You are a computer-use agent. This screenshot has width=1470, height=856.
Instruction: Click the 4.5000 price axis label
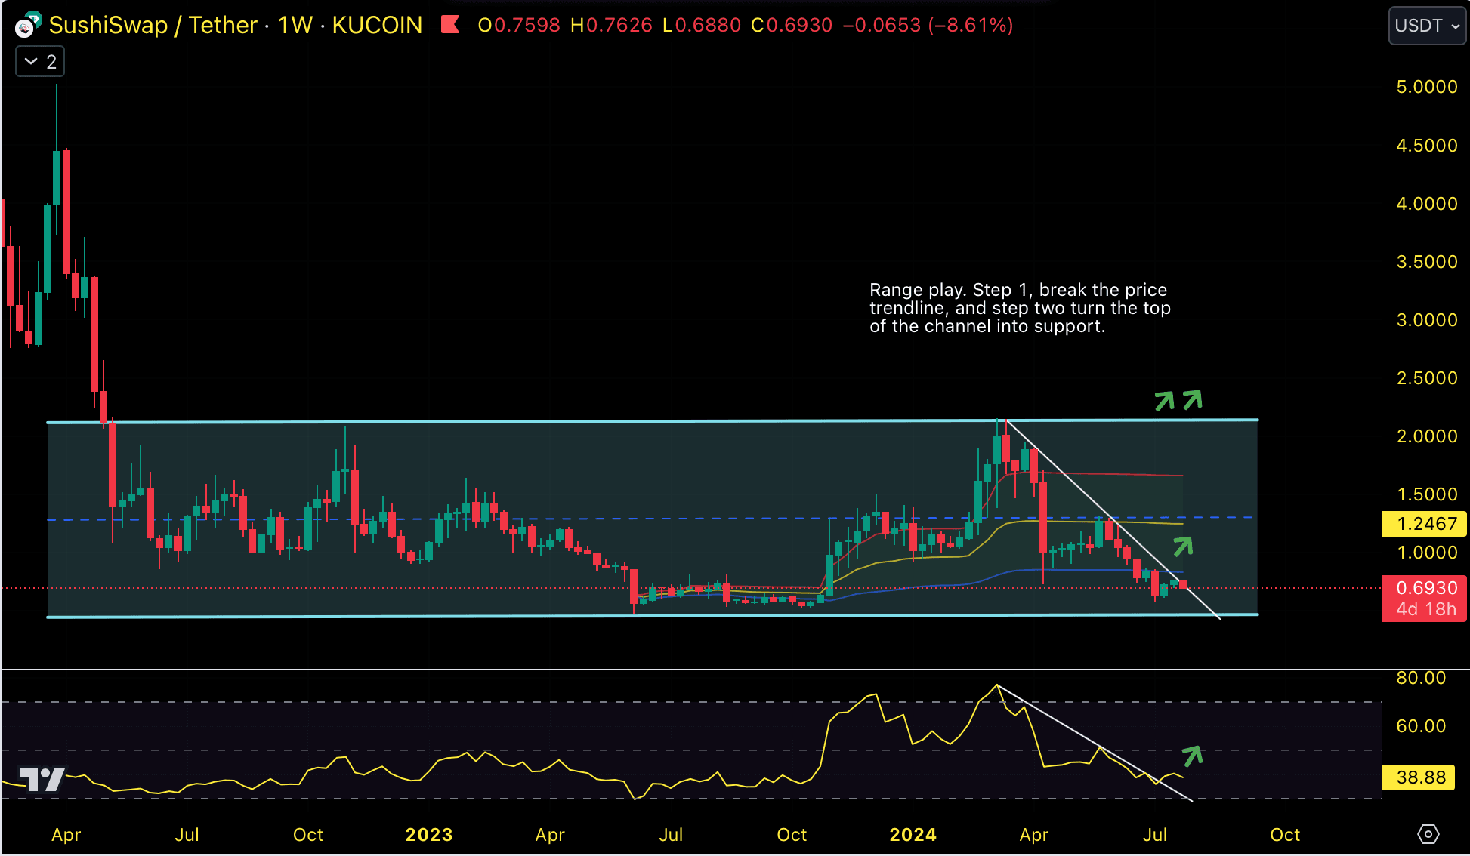point(1427,146)
